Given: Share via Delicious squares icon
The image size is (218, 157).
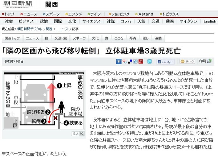Looking at the screenshot, I should 130,62.
